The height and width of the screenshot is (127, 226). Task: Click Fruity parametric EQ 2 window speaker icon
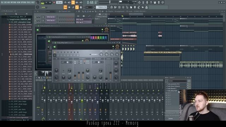coord(38,30)
